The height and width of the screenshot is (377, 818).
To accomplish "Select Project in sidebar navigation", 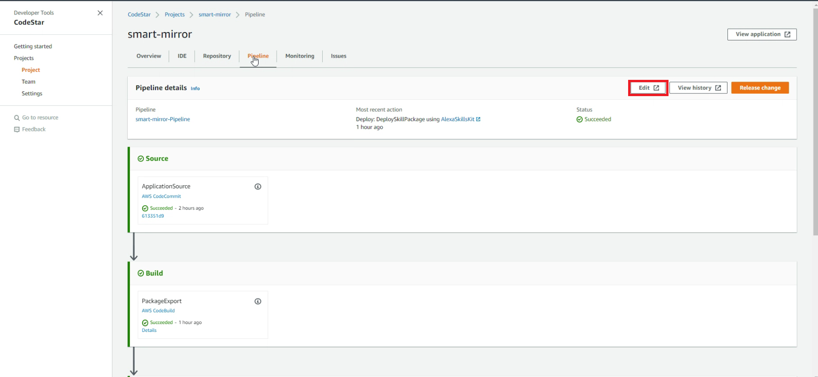I will coord(31,70).
